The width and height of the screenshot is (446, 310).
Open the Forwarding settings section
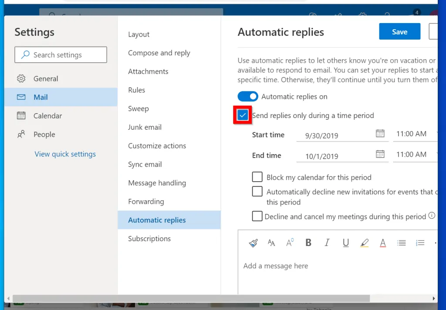(146, 202)
